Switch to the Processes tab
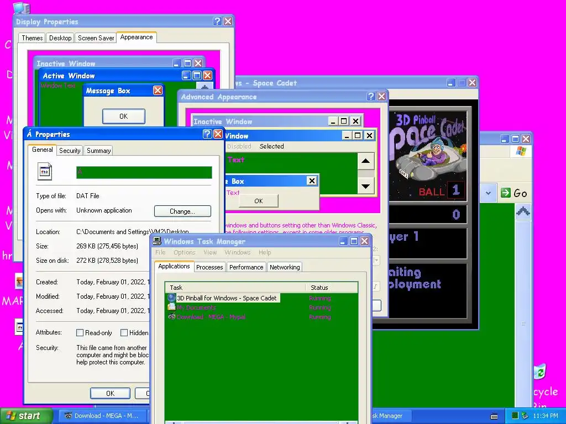This screenshot has height=424, width=566. pos(209,267)
